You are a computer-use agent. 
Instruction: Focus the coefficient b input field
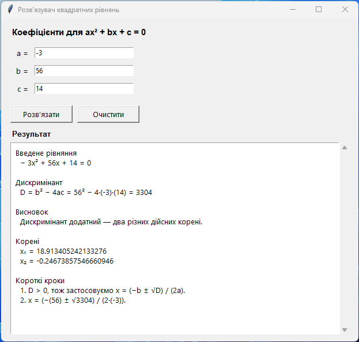pos(84,71)
